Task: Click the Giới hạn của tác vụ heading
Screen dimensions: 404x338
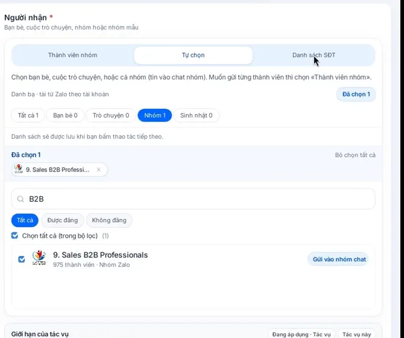Action: (40, 334)
